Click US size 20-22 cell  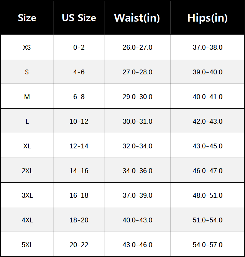[79, 245]
